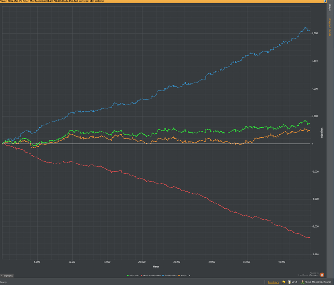The image size is (334, 285).
Task: Click the '-2,000' y-axis label
Action: tap(315, 172)
